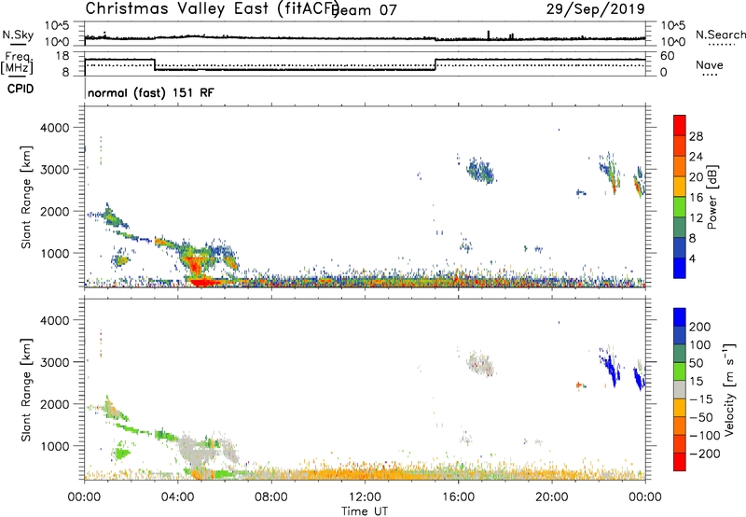Click the '60' tick on Nave axis
The width and height of the screenshot is (746, 517).
[668, 56]
